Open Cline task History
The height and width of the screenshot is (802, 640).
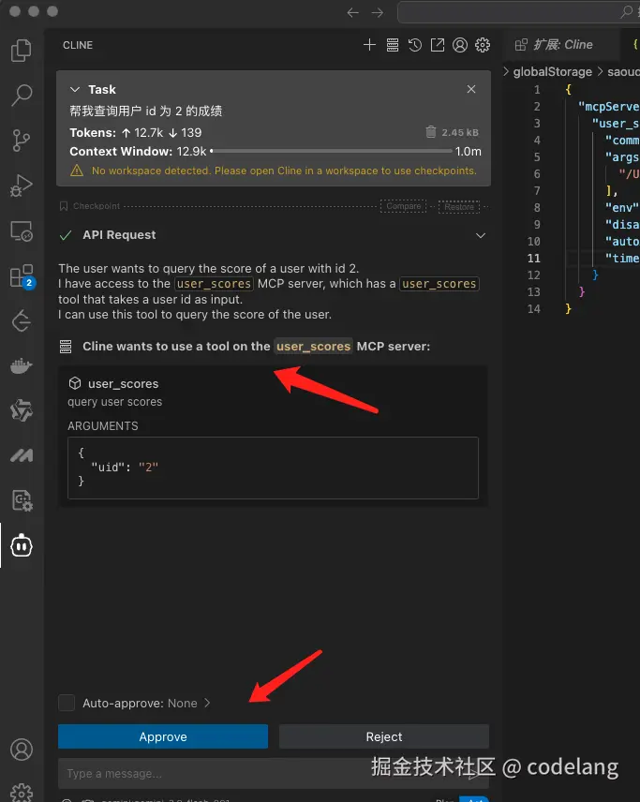[x=415, y=45]
